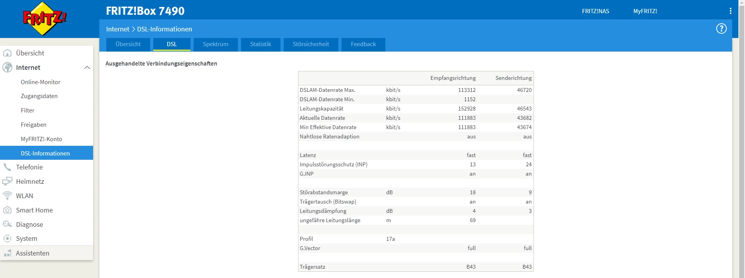The height and width of the screenshot is (278, 745).
Task: Click the WLAN wifi icon
Action: point(7,196)
